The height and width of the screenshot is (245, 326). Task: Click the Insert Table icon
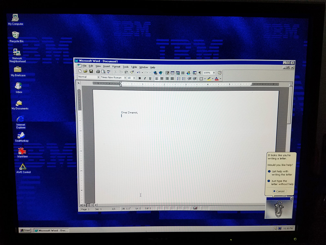[x=172, y=73]
